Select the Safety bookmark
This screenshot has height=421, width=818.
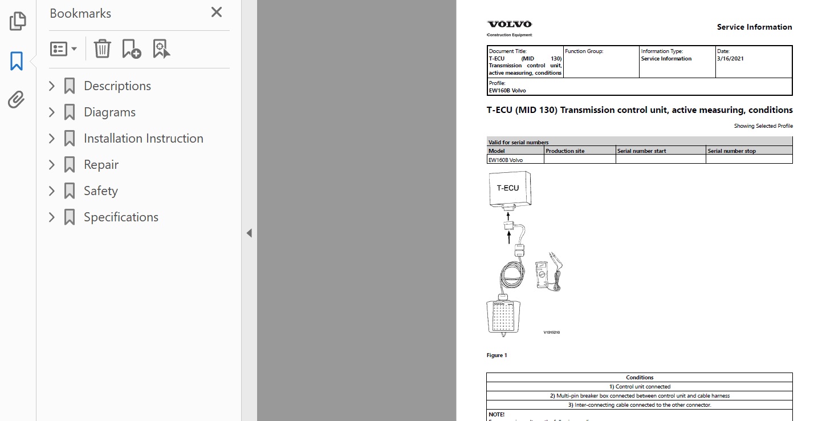pos(100,191)
